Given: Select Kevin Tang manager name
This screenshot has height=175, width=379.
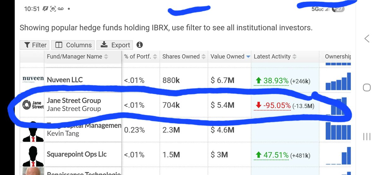Looking at the screenshot, I should (63, 134).
